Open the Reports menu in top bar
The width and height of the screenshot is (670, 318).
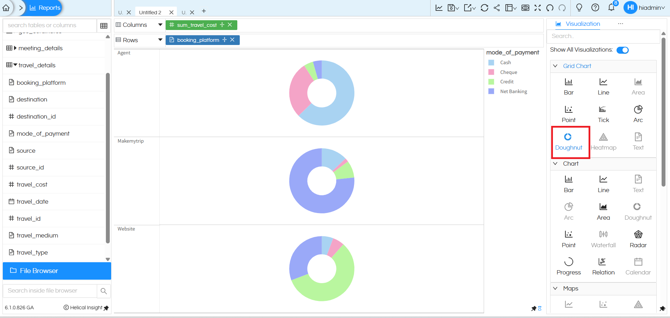click(45, 7)
